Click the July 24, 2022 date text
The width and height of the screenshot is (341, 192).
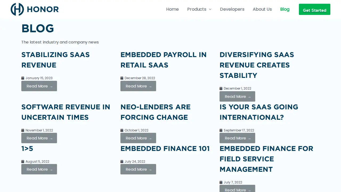(x=135, y=162)
